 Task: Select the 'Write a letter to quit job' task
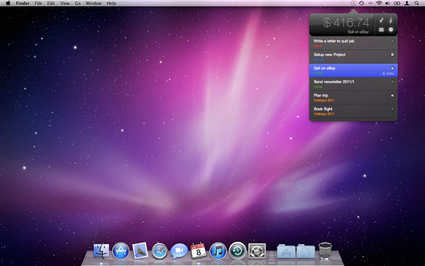353,43
